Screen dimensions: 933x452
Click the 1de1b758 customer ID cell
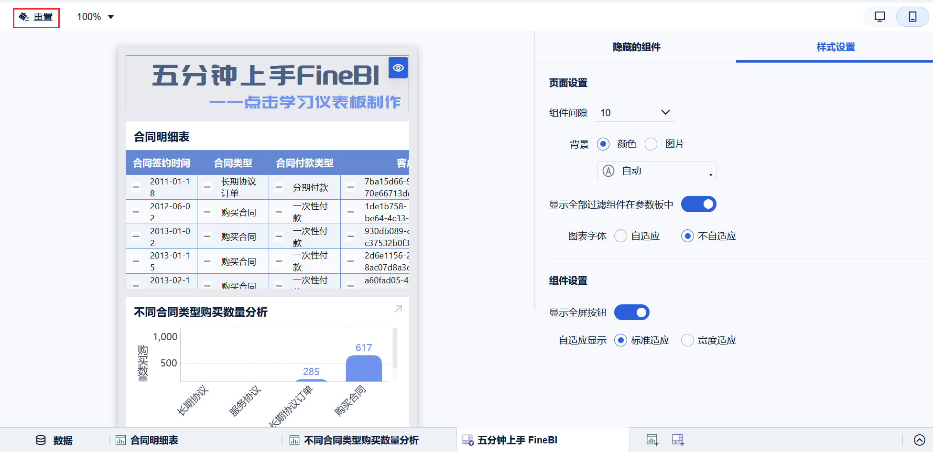pyautogui.click(x=387, y=212)
